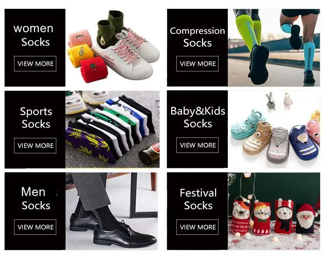Image resolution: width=325 pixels, height=256 pixels.
Task: Select the Sports Socks heading
Action: [36, 118]
